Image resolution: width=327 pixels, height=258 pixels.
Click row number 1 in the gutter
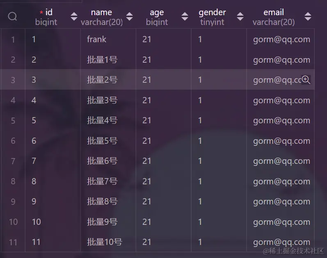point(13,39)
